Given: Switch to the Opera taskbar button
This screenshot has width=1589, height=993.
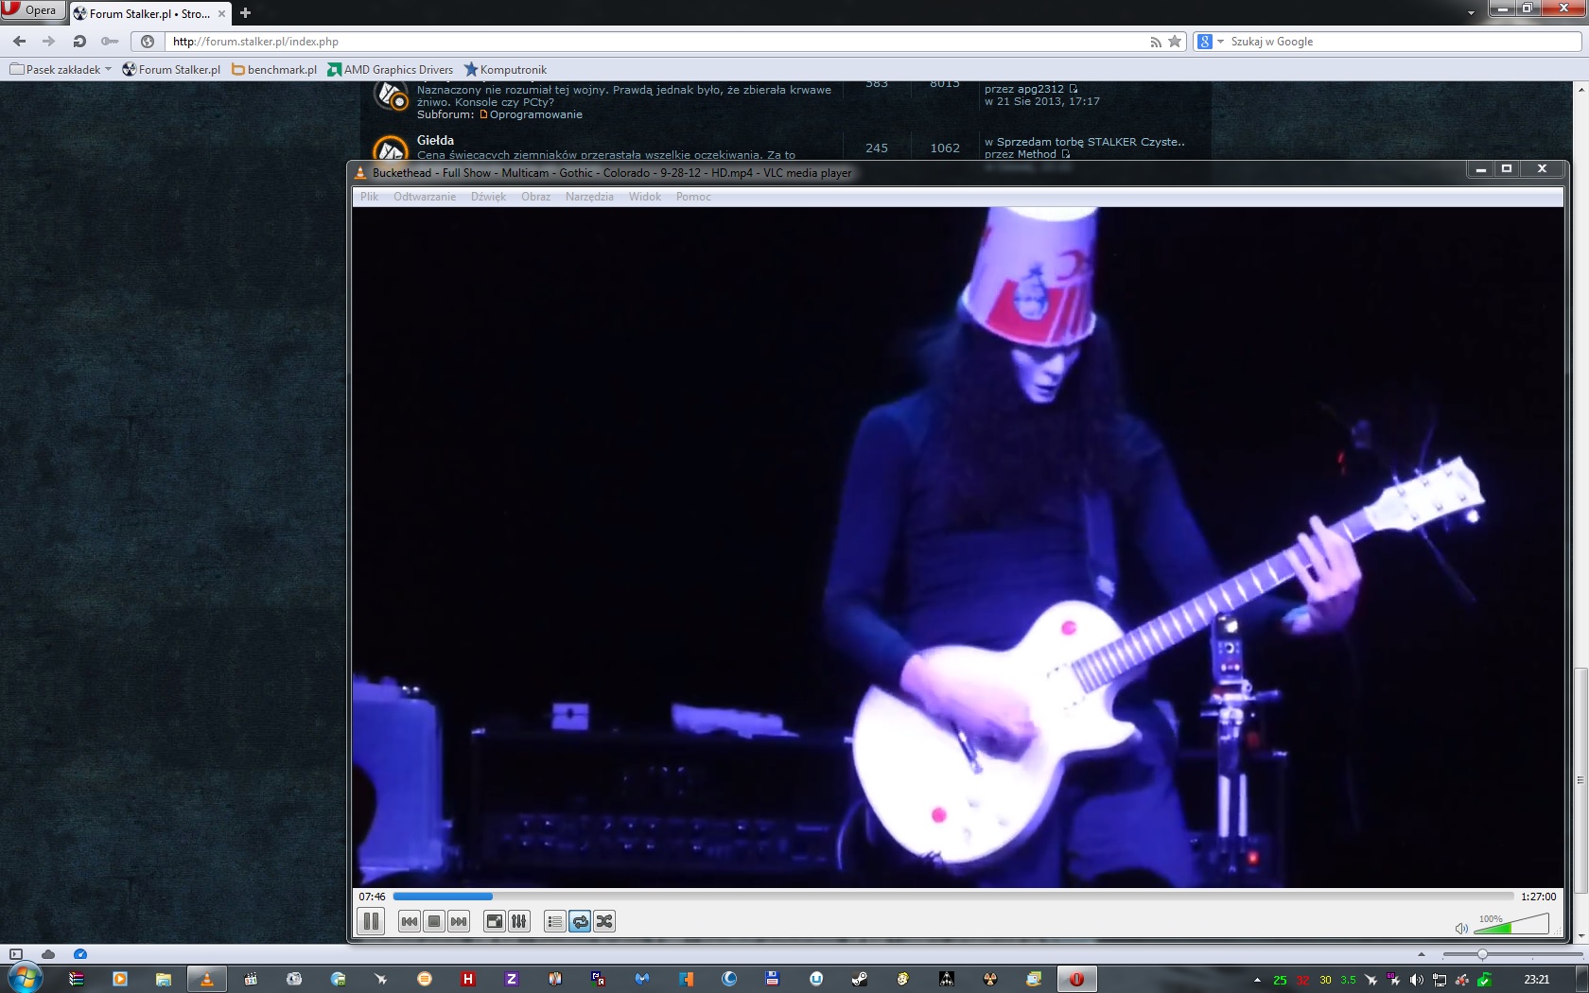Looking at the screenshot, I should pyautogui.click(x=1076, y=979).
